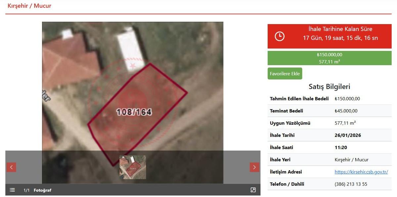Click the Teminat Bedeli row value ₺45.000,00
Viewport: 397px width, 197px height.
click(x=346, y=111)
